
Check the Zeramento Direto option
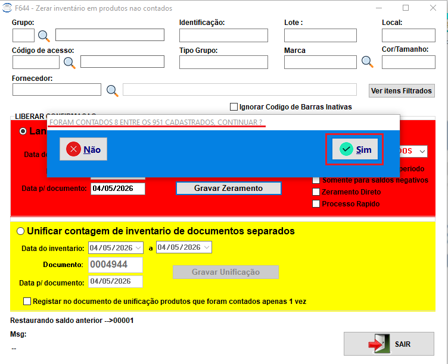(316, 192)
